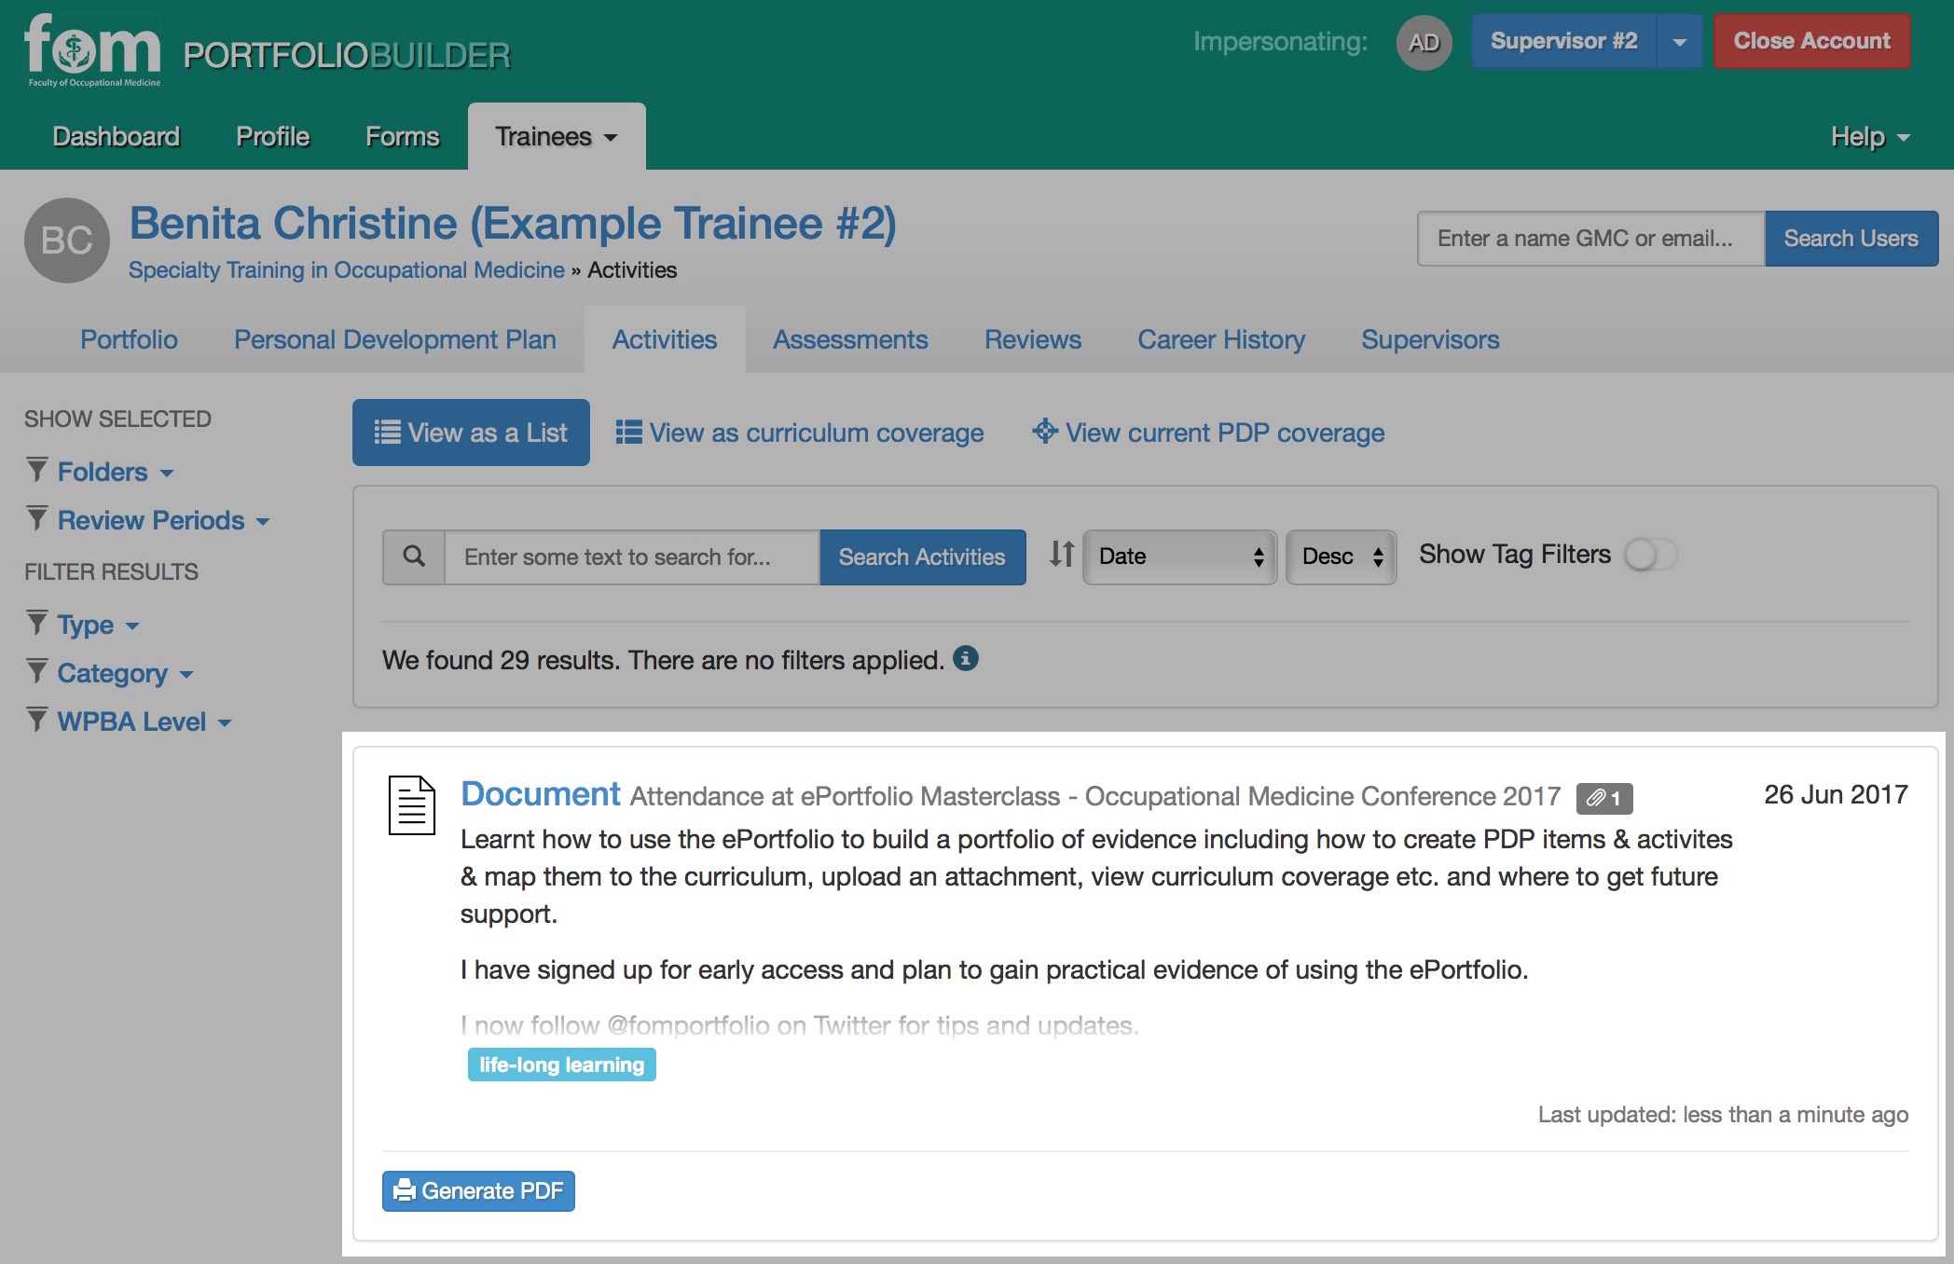The width and height of the screenshot is (1954, 1264).
Task: Open the Help dropdown menu
Action: tap(1870, 137)
